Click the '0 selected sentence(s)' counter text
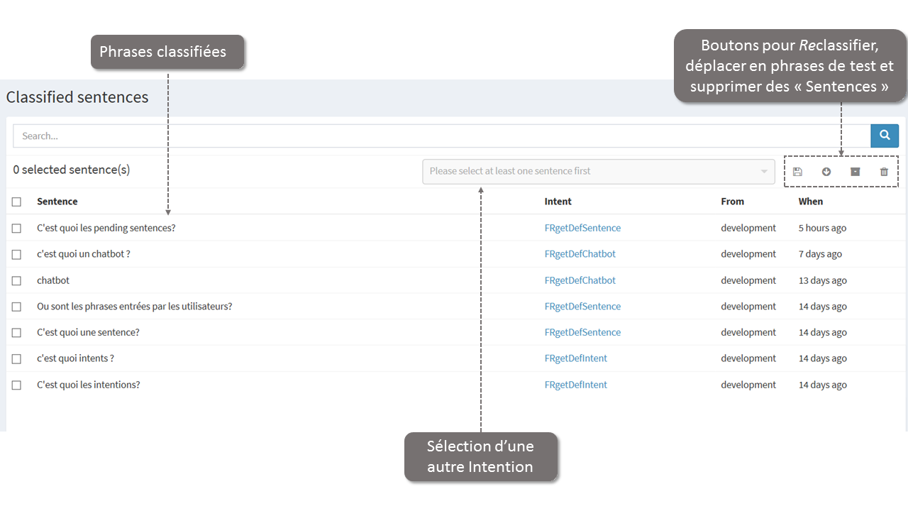Screen dimensions: 908x511 click(72, 170)
